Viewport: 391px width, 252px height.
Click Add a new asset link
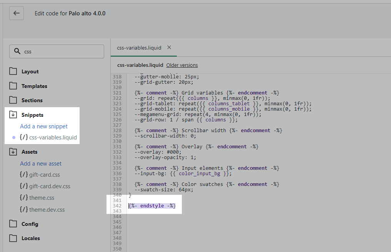point(41,164)
